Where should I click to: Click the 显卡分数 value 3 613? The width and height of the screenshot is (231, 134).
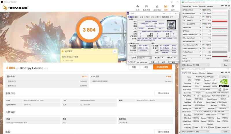pos(84,76)
